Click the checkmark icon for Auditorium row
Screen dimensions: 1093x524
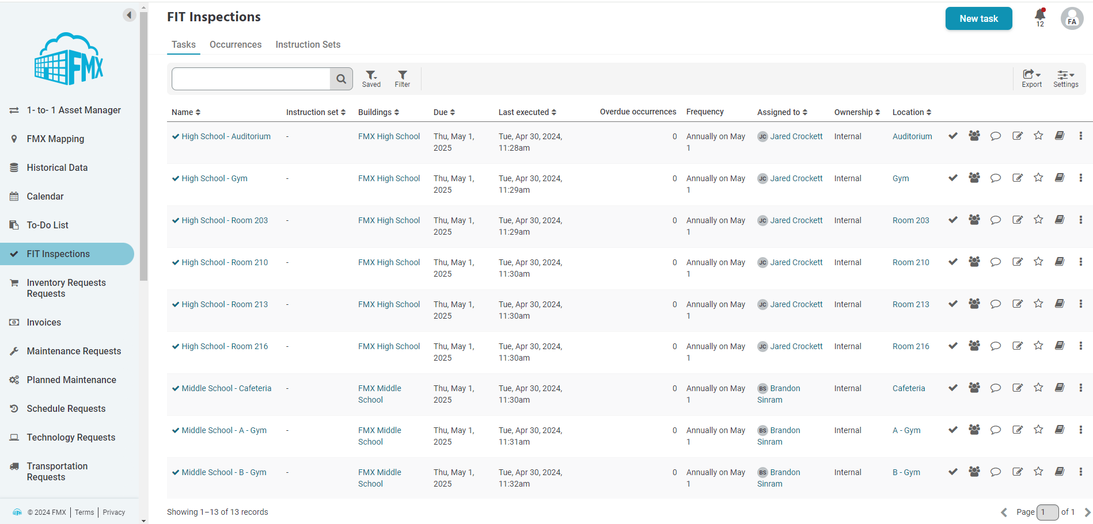point(953,136)
